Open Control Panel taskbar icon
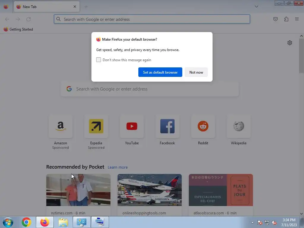 click(x=81, y=222)
